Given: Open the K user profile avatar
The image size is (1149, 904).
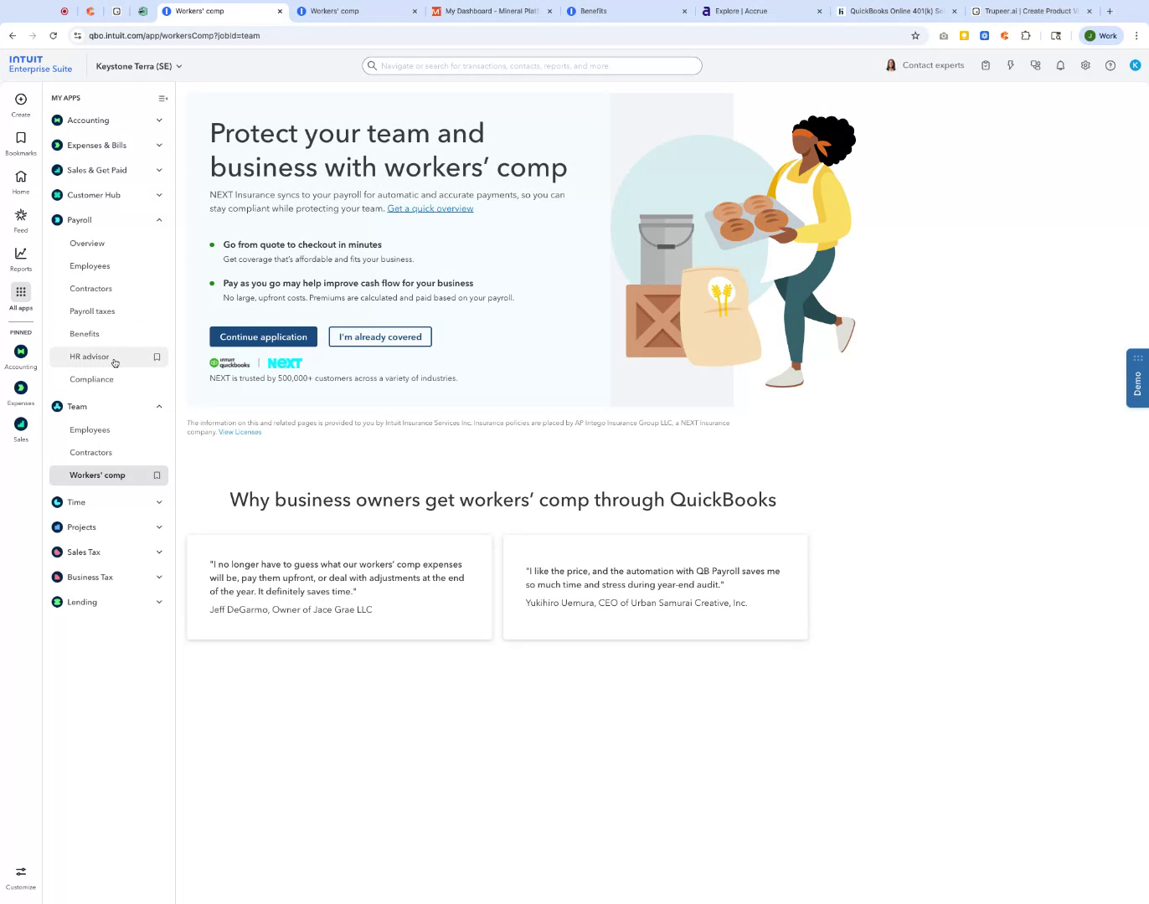Looking at the screenshot, I should coord(1136,65).
